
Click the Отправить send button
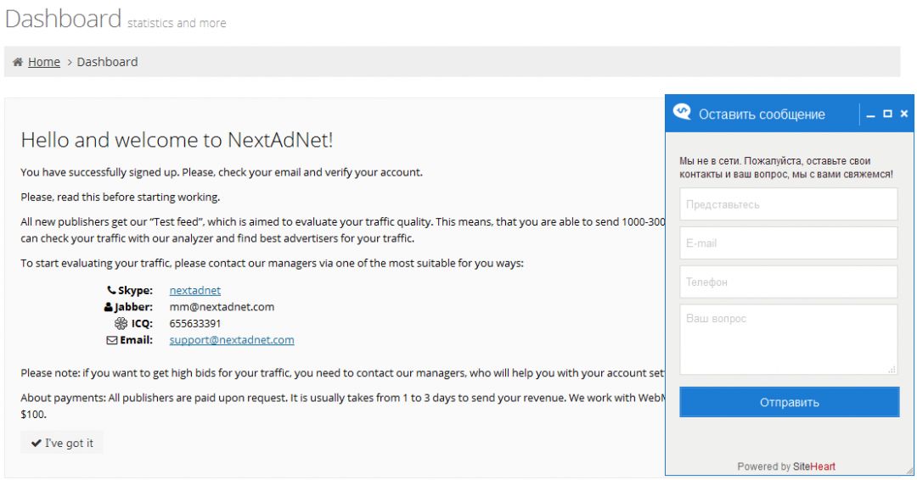789,402
